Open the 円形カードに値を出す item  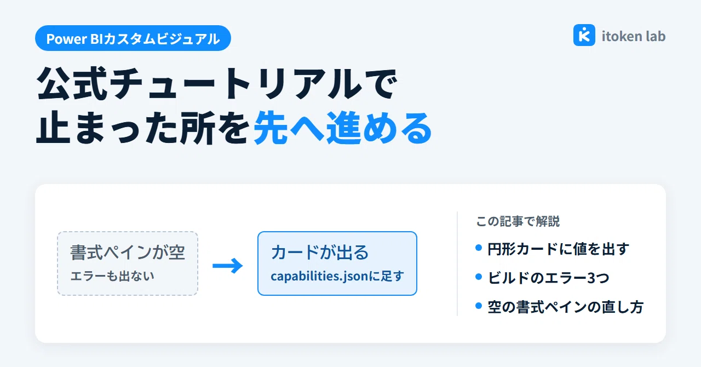tap(558, 249)
